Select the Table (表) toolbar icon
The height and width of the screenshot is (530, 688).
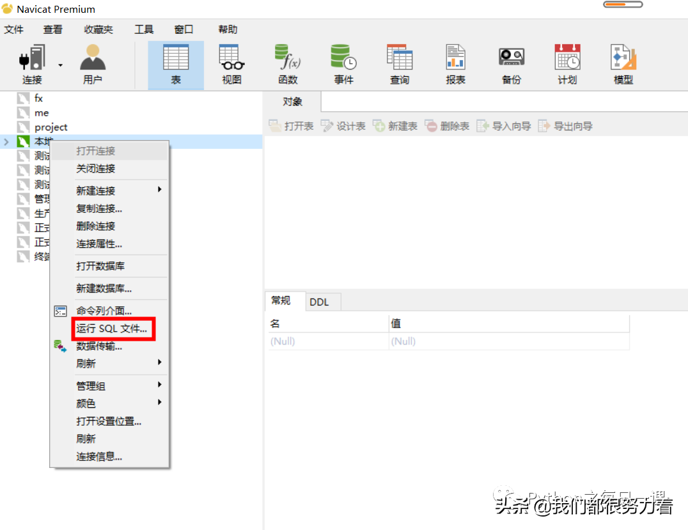[176, 65]
